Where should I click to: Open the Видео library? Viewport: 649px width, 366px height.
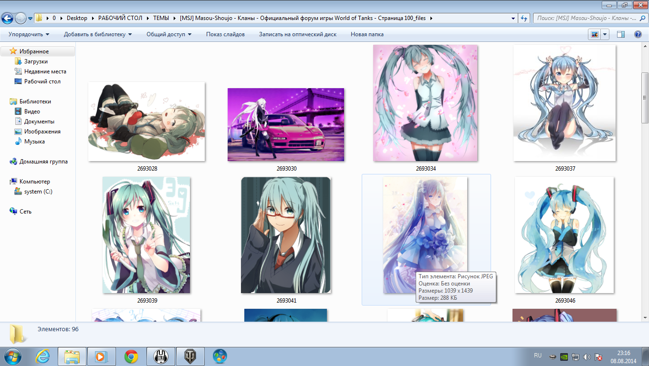32,112
